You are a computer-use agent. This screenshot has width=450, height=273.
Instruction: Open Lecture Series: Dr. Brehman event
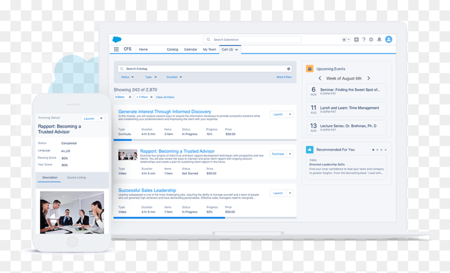(346, 127)
